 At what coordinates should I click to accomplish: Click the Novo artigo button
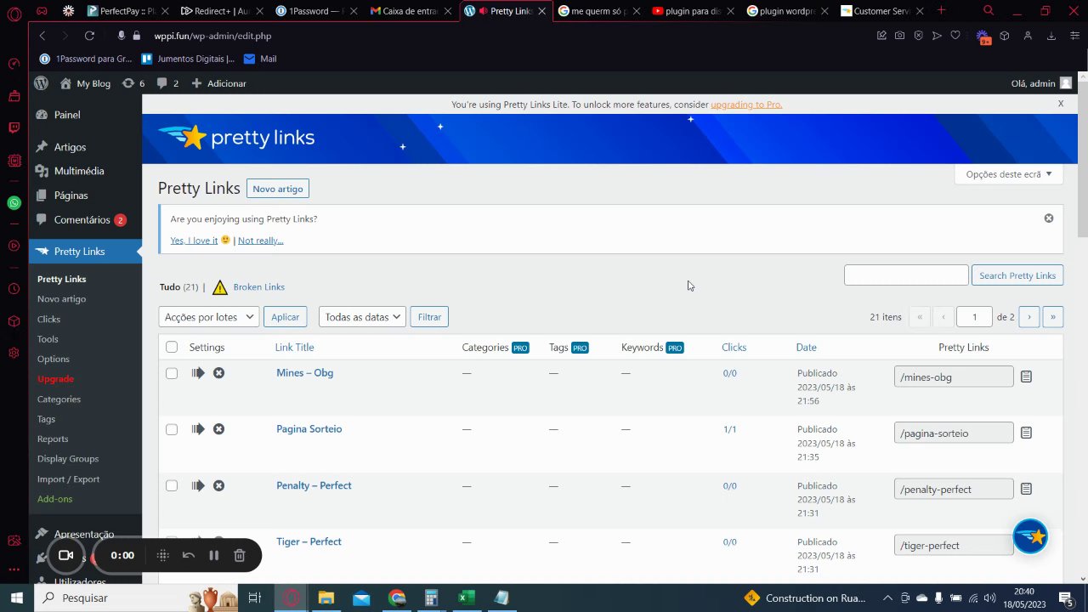point(278,189)
